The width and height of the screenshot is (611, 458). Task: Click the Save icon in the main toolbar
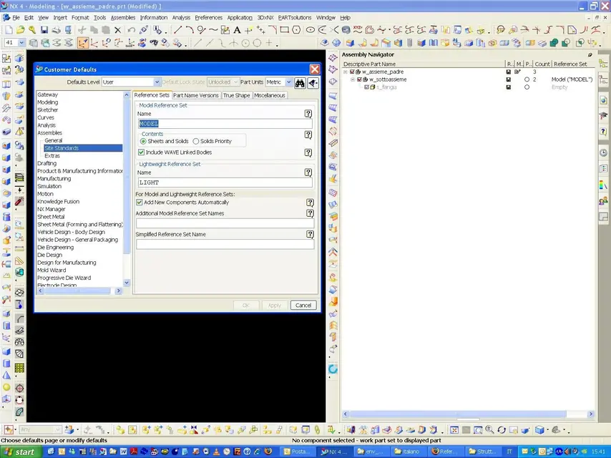point(44,30)
